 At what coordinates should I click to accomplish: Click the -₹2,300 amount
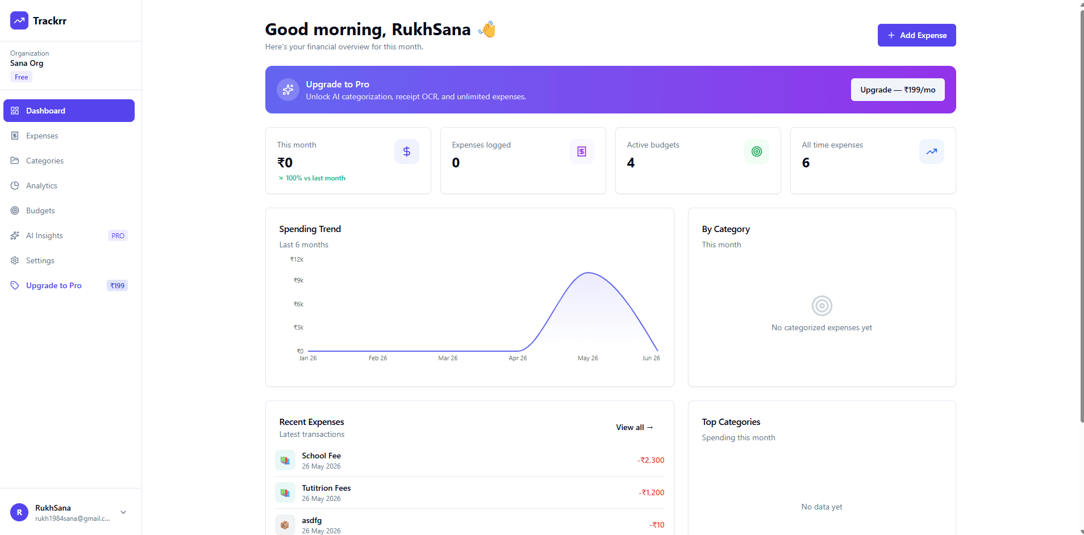(651, 460)
